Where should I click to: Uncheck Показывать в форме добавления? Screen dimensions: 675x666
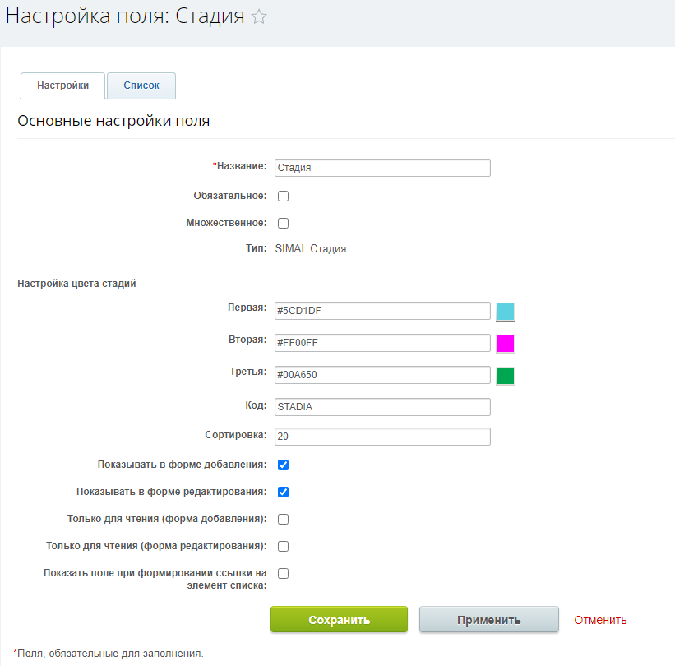point(283,465)
